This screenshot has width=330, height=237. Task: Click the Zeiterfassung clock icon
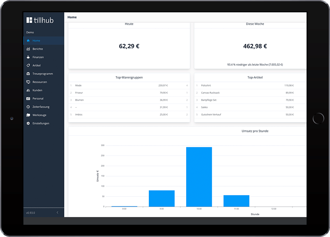28,107
